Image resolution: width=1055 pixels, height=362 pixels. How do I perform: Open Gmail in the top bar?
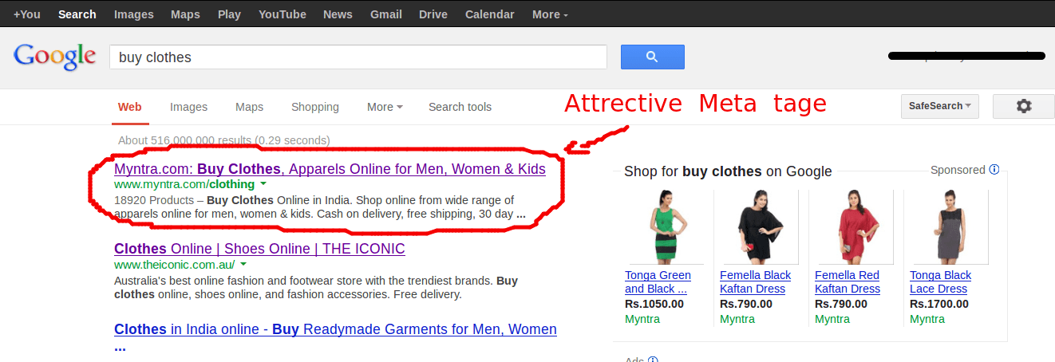click(385, 14)
